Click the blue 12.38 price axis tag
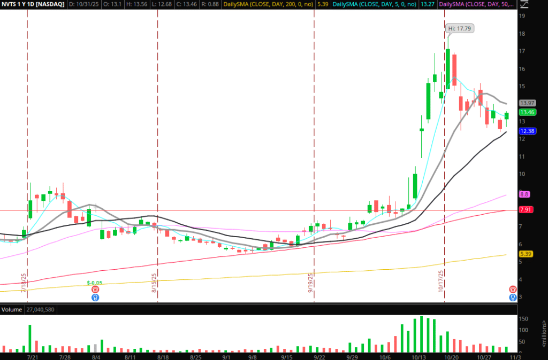 (x=528, y=131)
